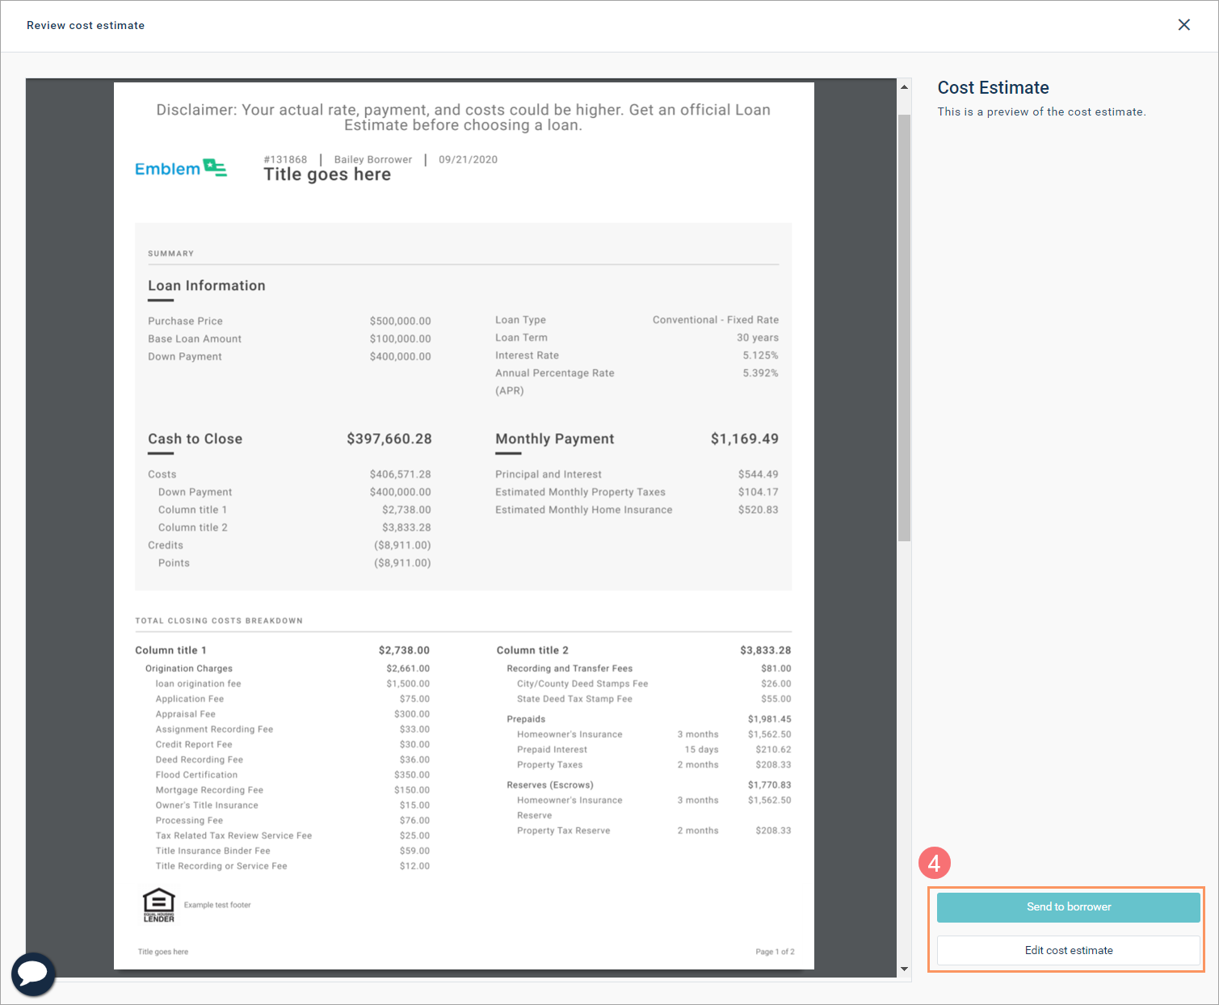Viewport: 1219px width, 1005px height.
Task: Click the Bailey Borrower name
Action: coord(373,159)
